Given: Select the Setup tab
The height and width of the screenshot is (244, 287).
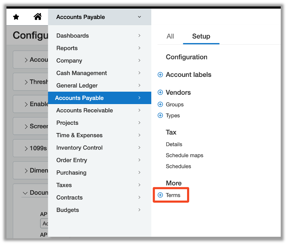Looking at the screenshot, I should (201, 36).
